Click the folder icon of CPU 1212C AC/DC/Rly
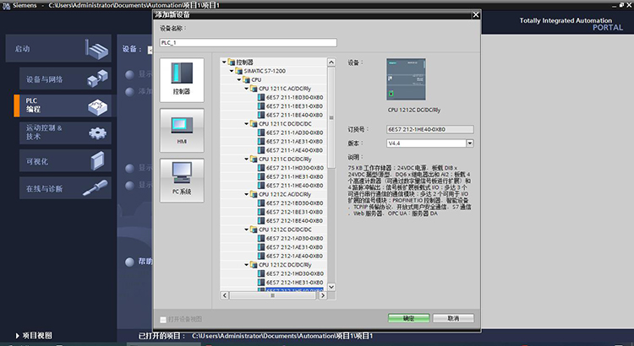634x346 pixels. point(254,195)
